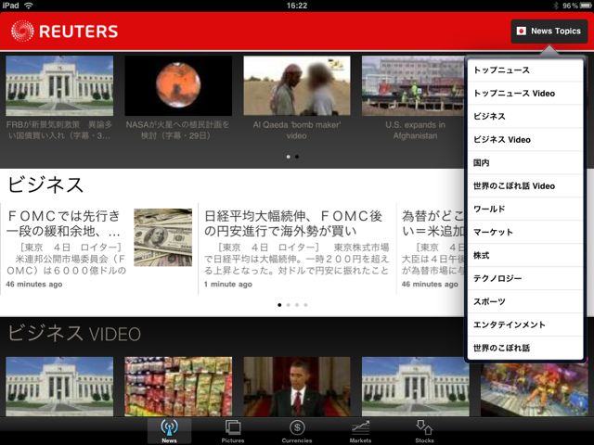Play the Obama speech video thumbnail
594x445 pixels.
pyautogui.click(x=297, y=387)
